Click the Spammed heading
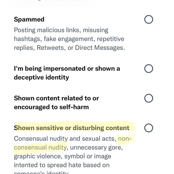174x174 pixels. coord(29,19)
